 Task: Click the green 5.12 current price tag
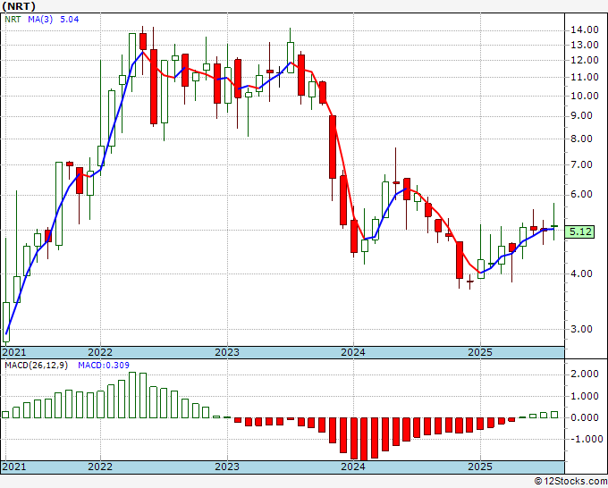pos(579,231)
